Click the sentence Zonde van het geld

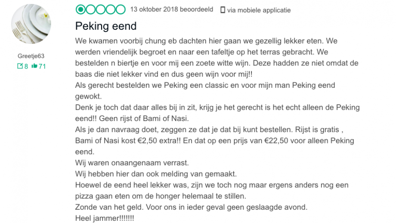point(109,207)
